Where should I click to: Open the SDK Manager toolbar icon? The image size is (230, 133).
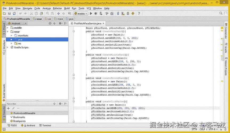point(128,14)
